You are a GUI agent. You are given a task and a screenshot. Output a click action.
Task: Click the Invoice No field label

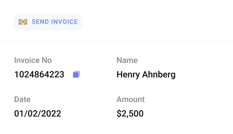[33, 60]
